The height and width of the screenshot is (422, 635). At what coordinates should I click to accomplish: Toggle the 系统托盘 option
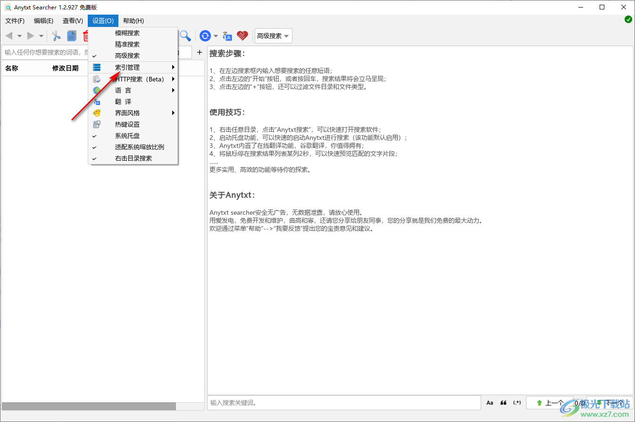[133, 136]
